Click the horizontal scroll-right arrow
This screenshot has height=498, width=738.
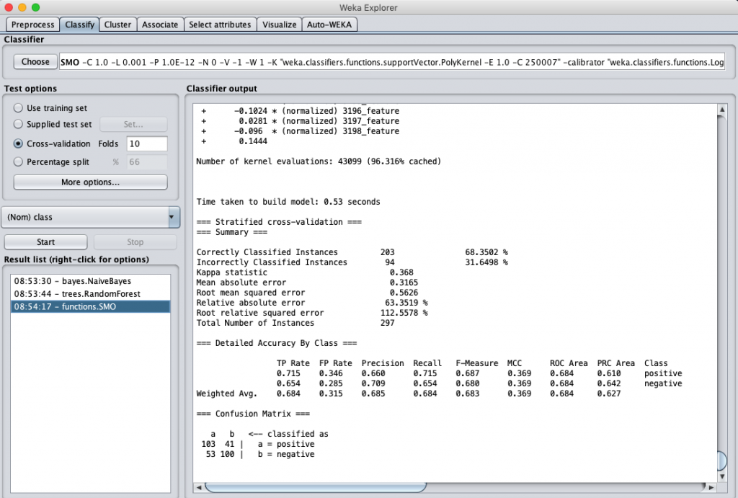pos(711,487)
